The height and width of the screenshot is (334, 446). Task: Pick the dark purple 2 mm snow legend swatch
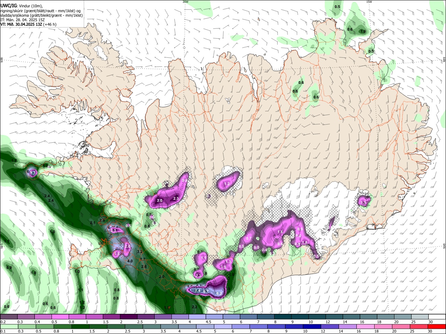tap(128, 317)
